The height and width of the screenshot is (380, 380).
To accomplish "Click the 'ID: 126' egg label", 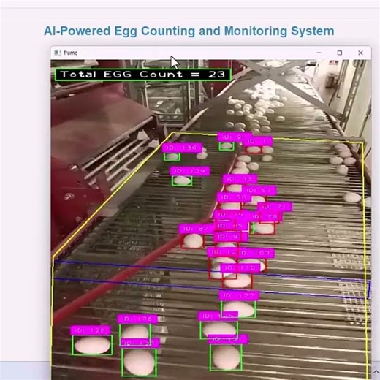I will point(137,319).
